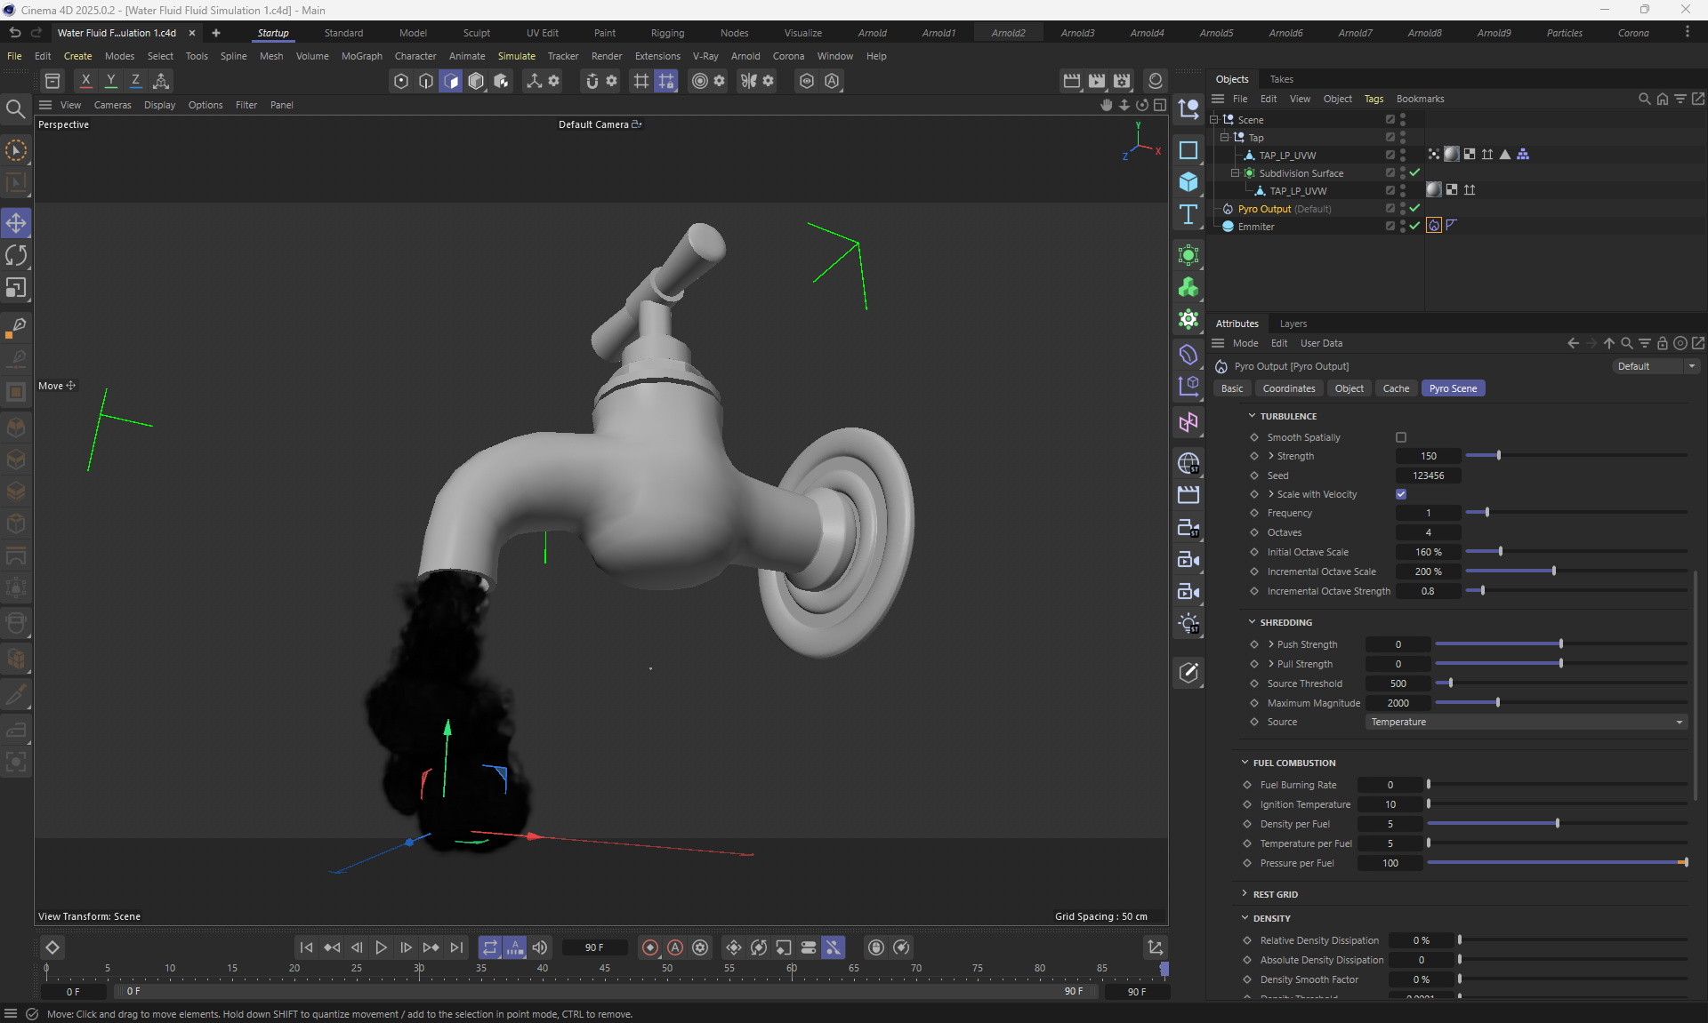Open the Takes panel tab
Image resolution: width=1708 pixels, height=1023 pixels.
pos(1281,79)
